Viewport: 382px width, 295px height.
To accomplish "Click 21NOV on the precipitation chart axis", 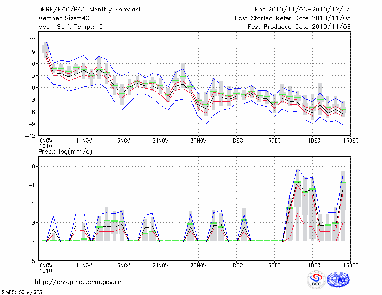I will click(160, 265).
